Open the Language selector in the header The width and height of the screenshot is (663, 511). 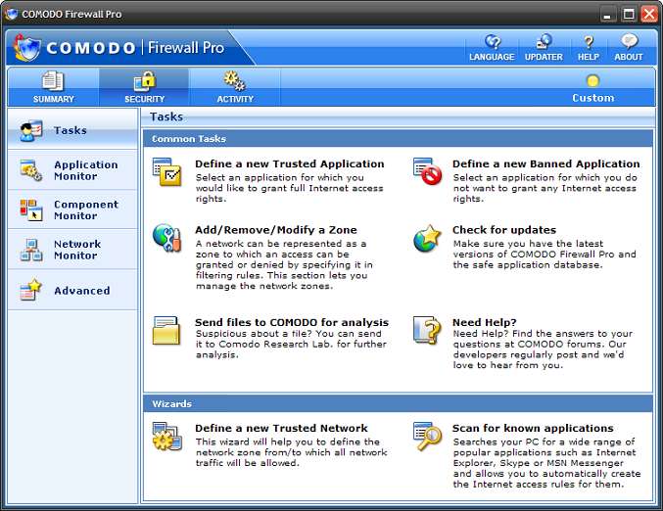[x=492, y=48]
